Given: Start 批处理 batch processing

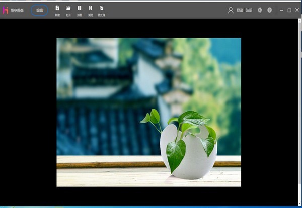Looking at the screenshot, I should tap(102, 10).
